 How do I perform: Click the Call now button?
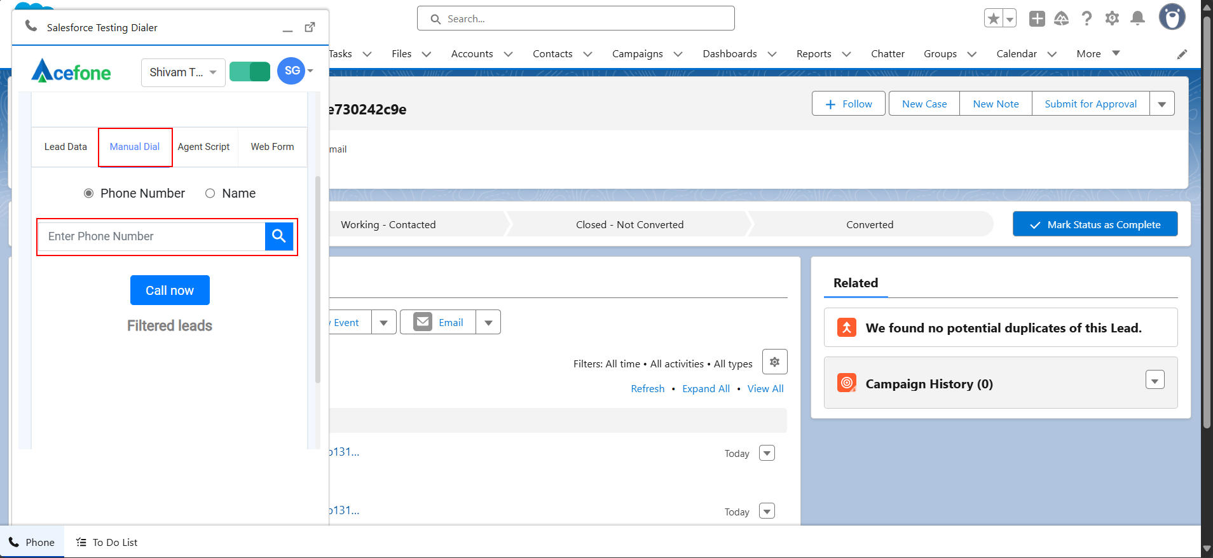pos(170,290)
